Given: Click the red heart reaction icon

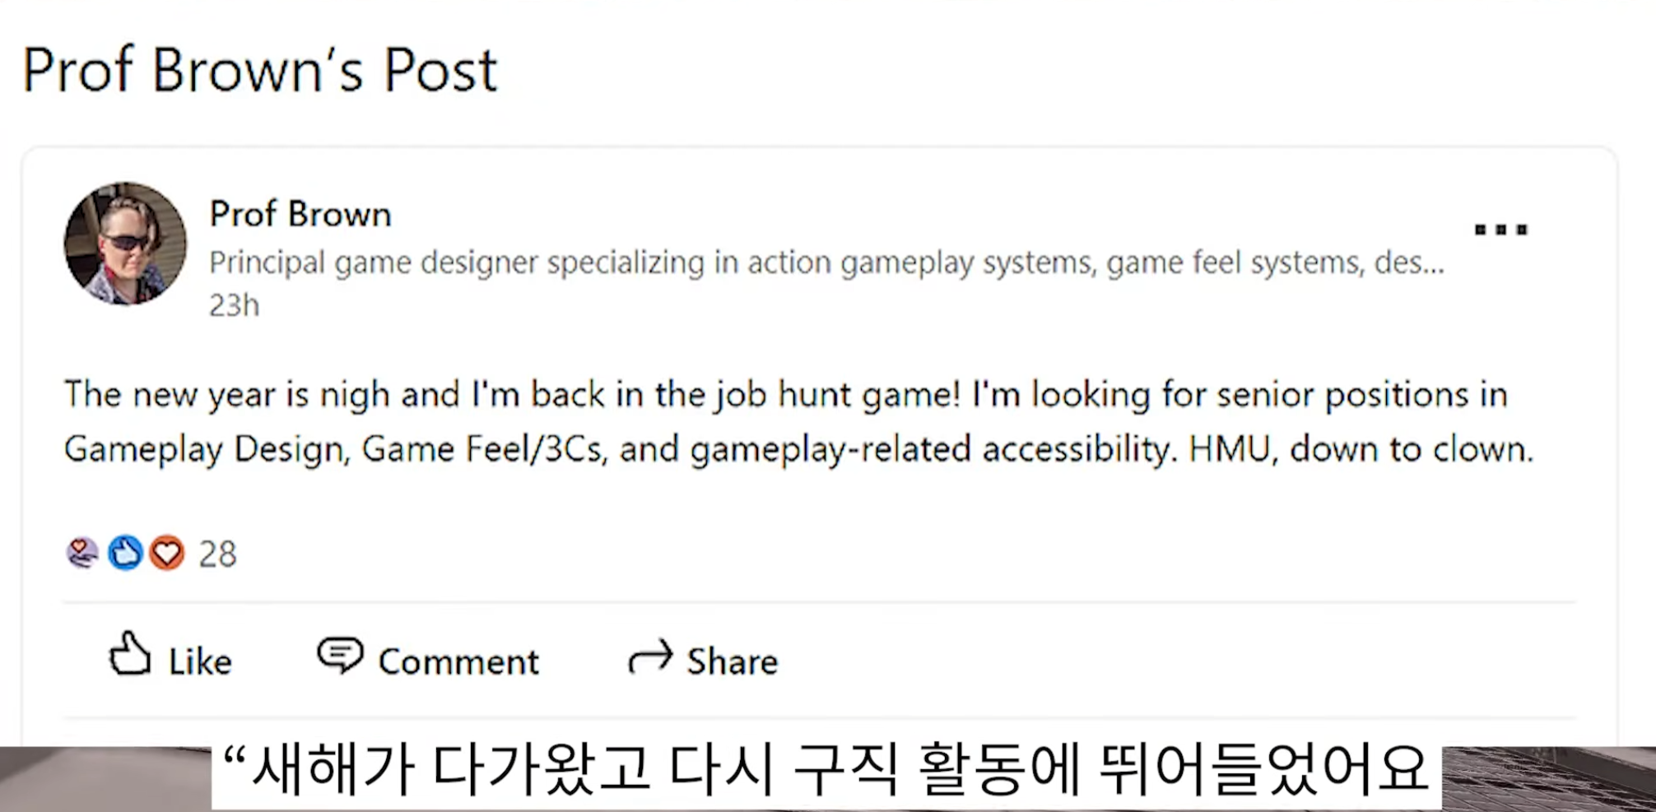Looking at the screenshot, I should 167,553.
